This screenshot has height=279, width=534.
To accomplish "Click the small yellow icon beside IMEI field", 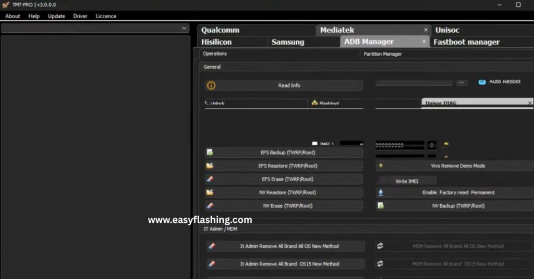I will (x=446, y=145).
